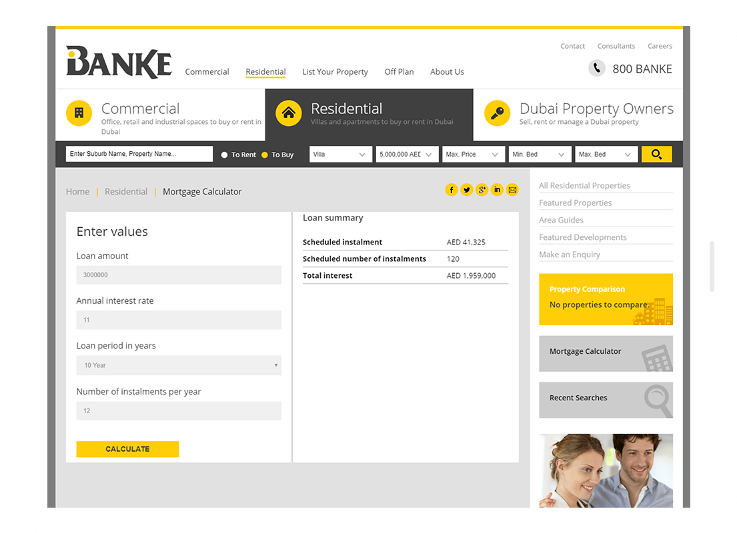Click the Mortgage Calculator breadcrumb text
Image resolution: width=737 pixels, height=533 pixels.
[x=202, y=192]
